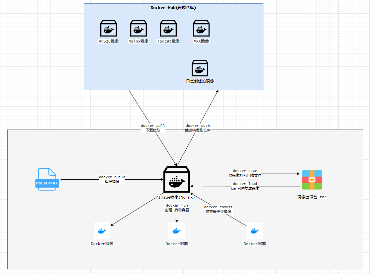The height and width of the screenshot is (274, 370).
Task: Click the XXX镜像 label
Action: coord(201,41)
